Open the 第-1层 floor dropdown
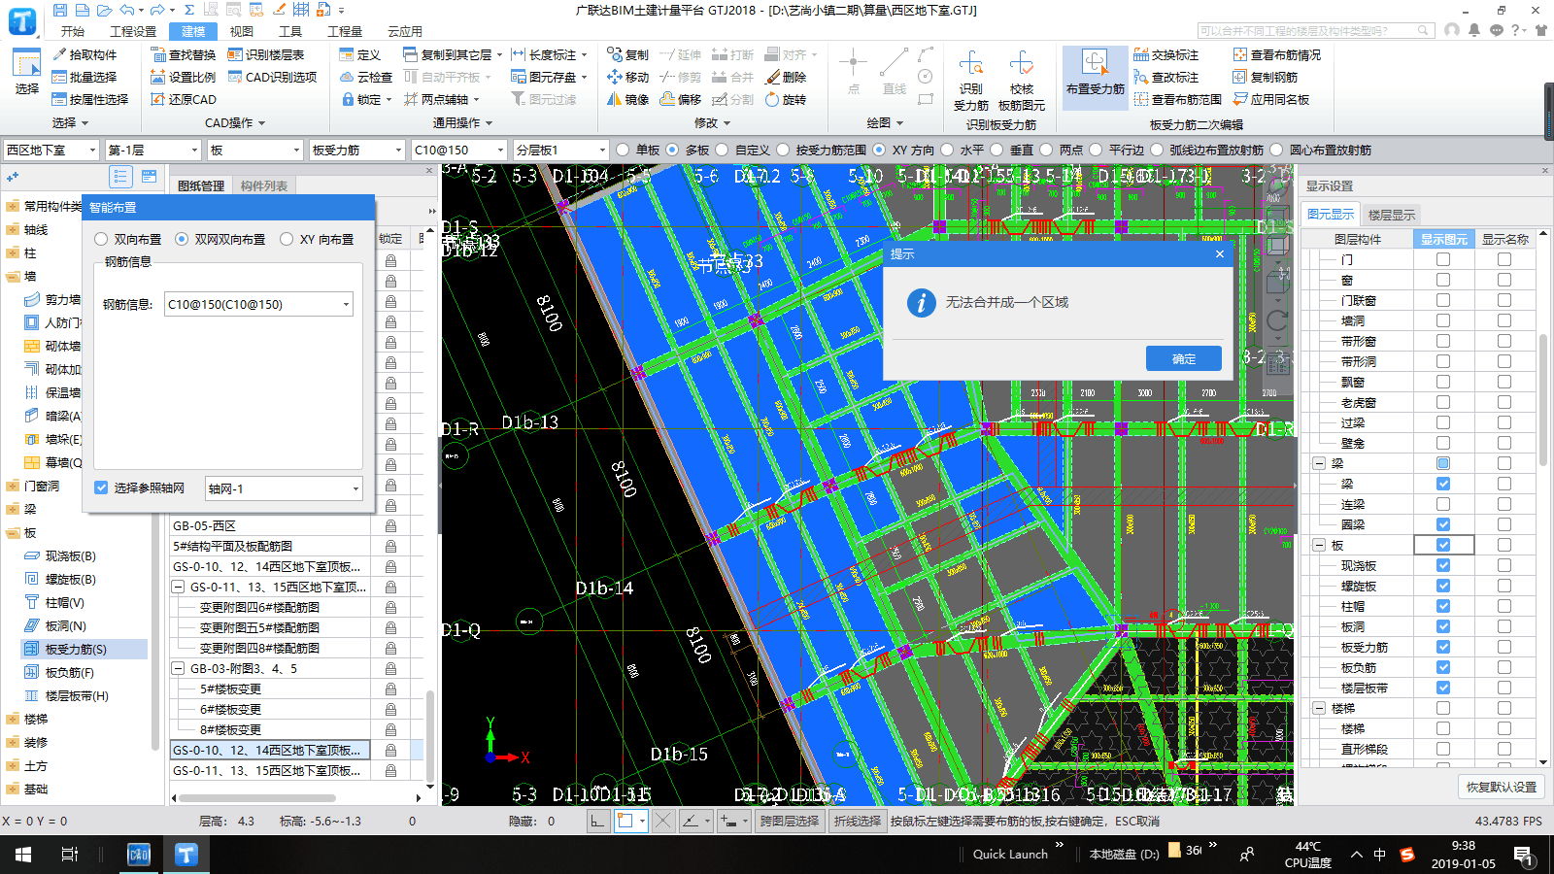 tap(153, 150)
